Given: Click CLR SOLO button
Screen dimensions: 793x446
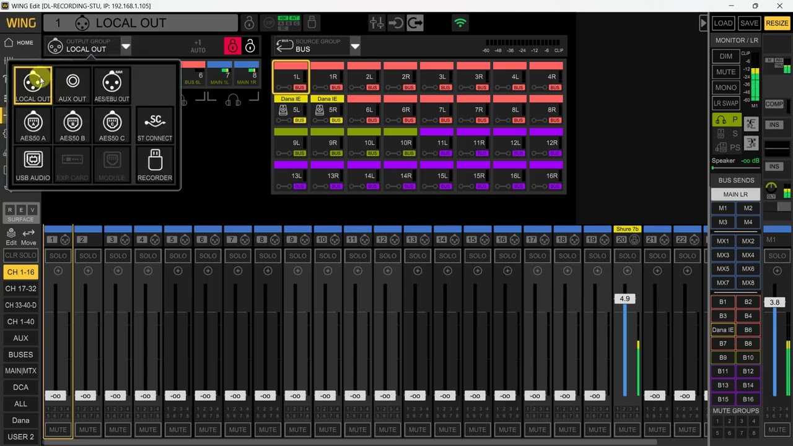Looking at the screenshot, I should (x=20, y=256).
